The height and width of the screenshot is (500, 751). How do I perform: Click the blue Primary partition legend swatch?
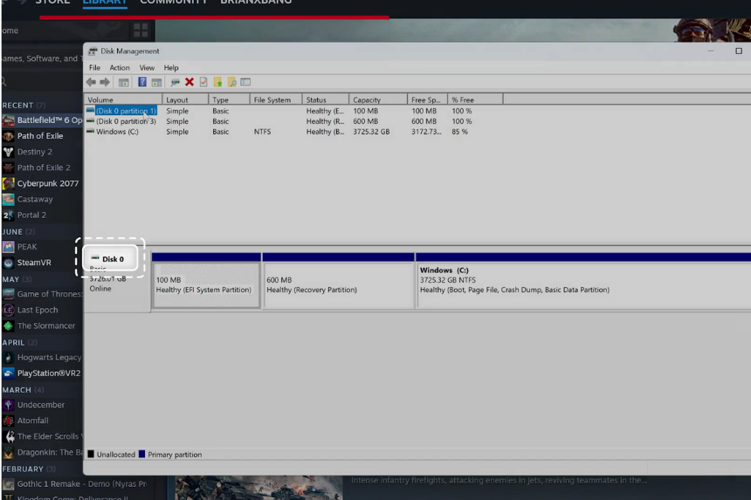(x=142, y=455)
